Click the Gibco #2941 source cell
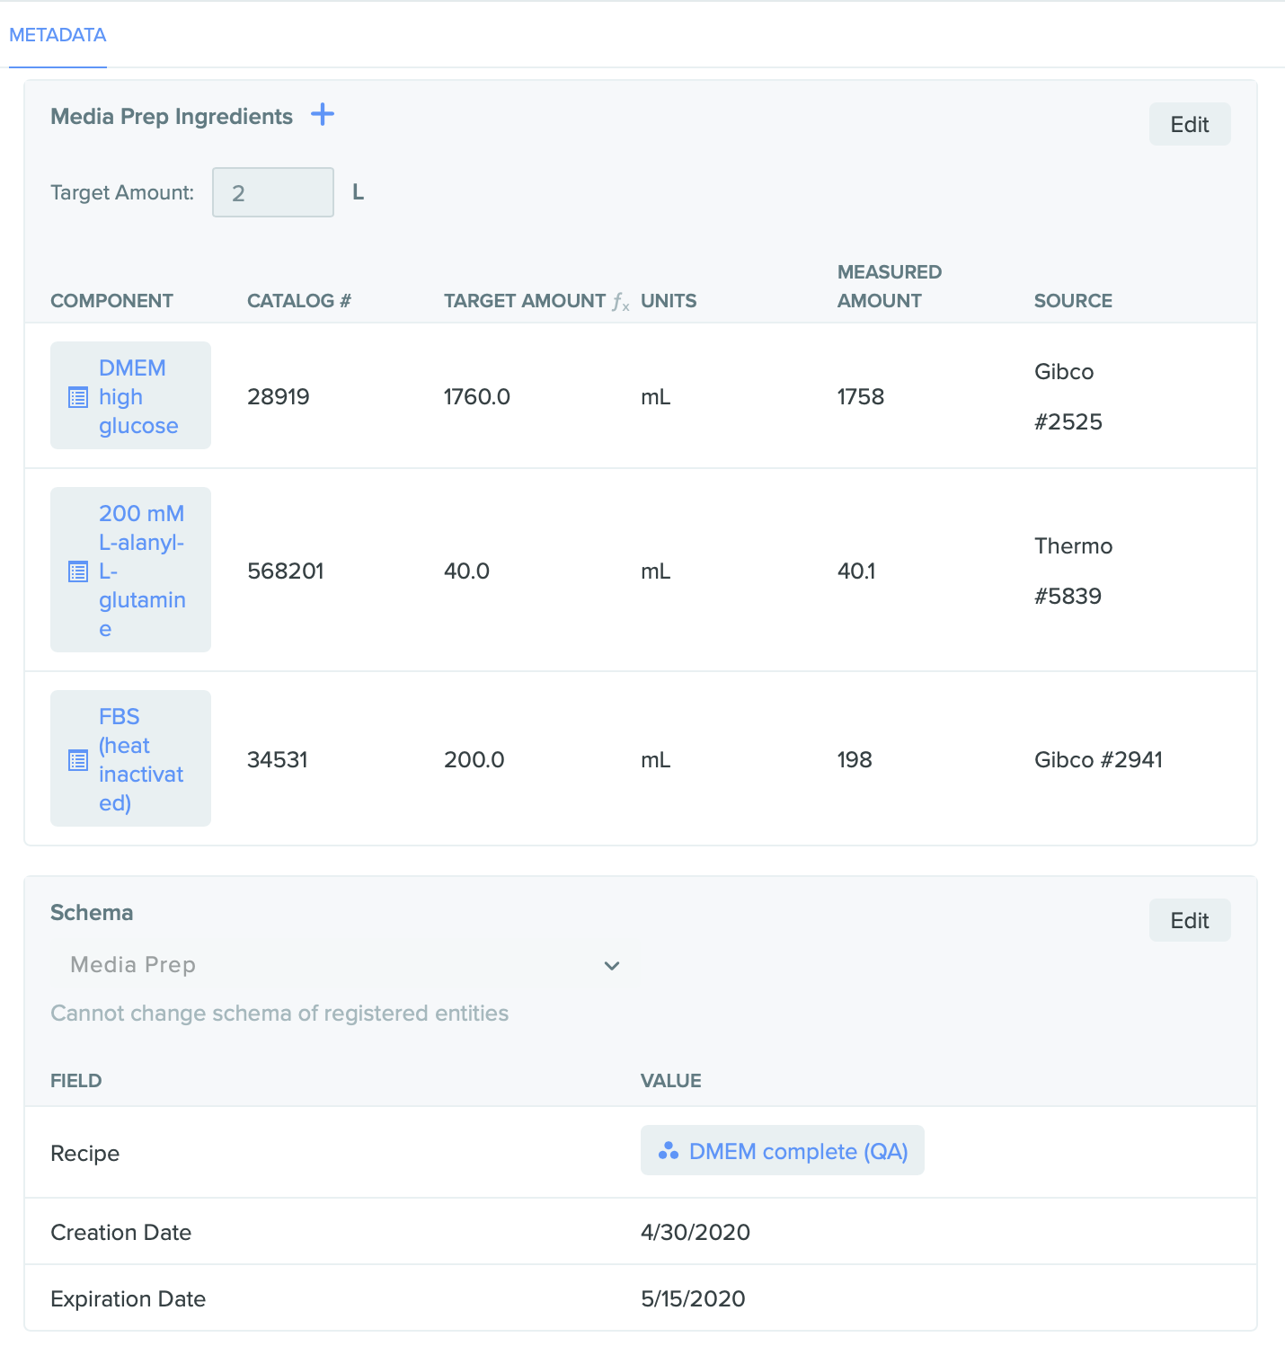The height and width of the screenshot is (1346, 1285). coord(1098,759)
